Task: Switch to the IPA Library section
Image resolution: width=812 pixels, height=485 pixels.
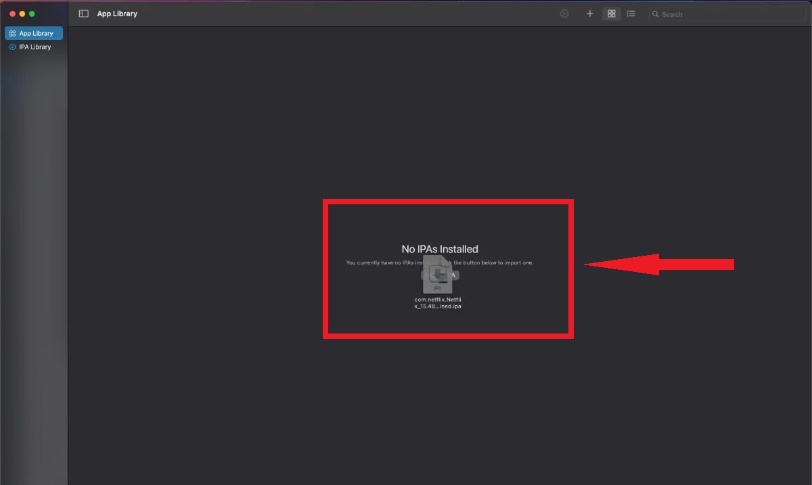Action: pyautogui.click(x=33, y=46)
